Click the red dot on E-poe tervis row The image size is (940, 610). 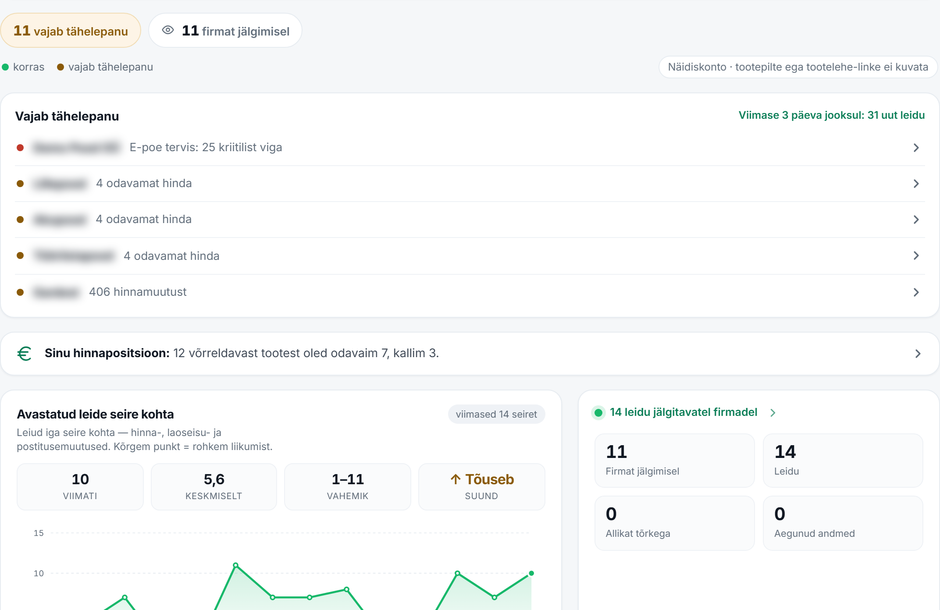coord(20,148)
